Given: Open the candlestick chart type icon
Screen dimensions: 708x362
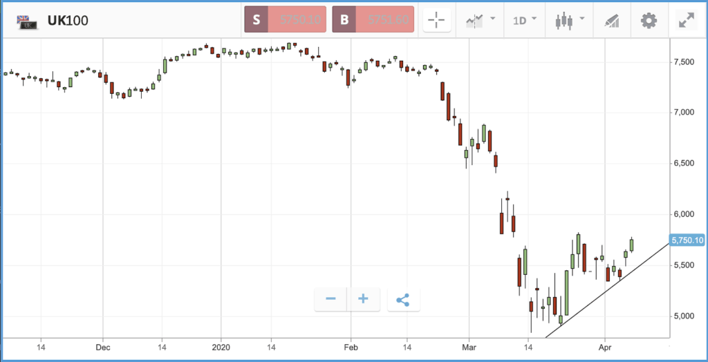Looking at the screenshot, I should coord(564,21).
